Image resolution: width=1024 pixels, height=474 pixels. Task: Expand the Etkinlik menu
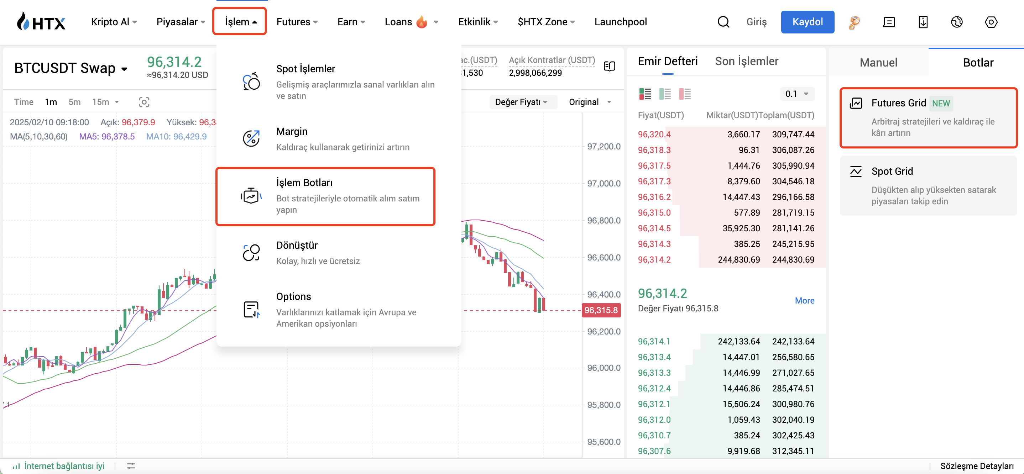[478, 22]
